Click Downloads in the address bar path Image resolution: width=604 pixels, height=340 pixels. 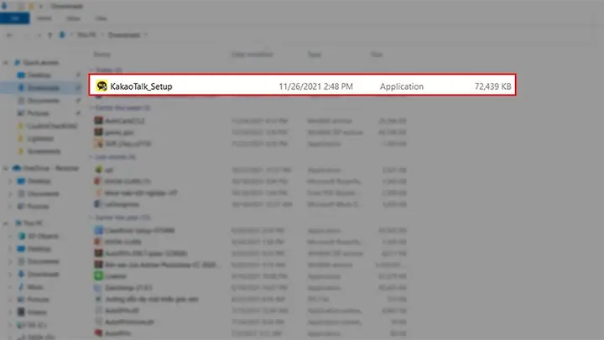pyautogui.click(x=124, y=35)
